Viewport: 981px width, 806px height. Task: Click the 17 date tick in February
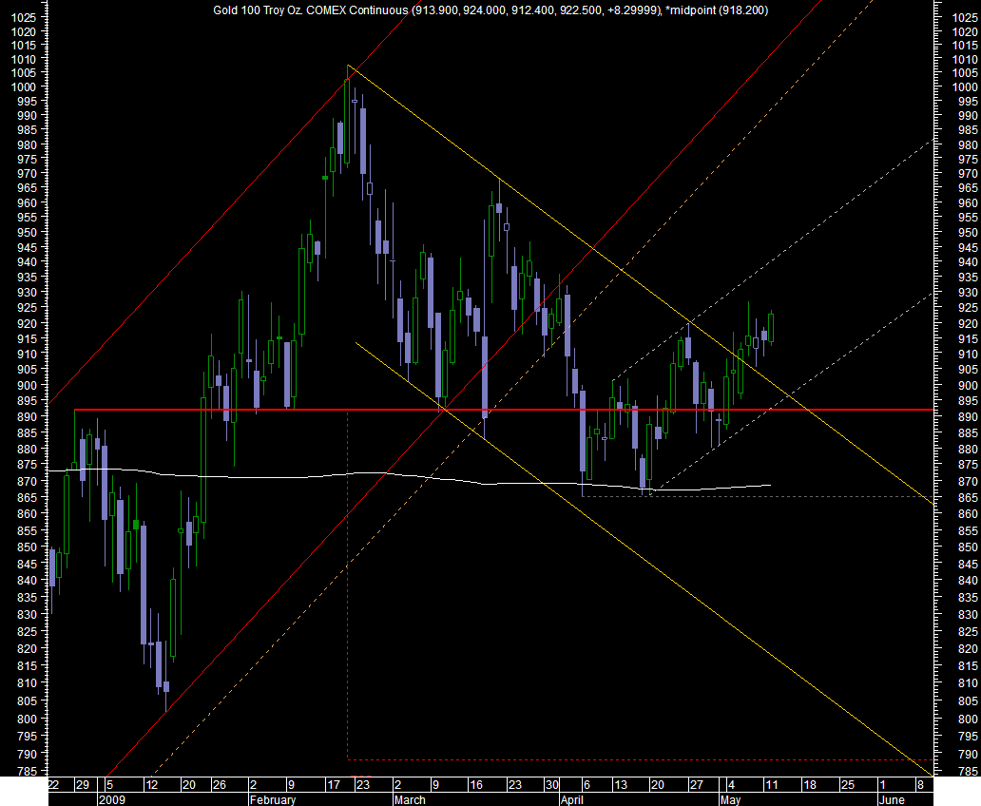point(334,785)
